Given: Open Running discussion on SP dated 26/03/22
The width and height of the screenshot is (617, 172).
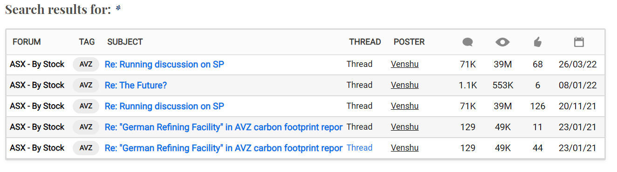Looking at the screenshot, I should (x=165, y=64).
